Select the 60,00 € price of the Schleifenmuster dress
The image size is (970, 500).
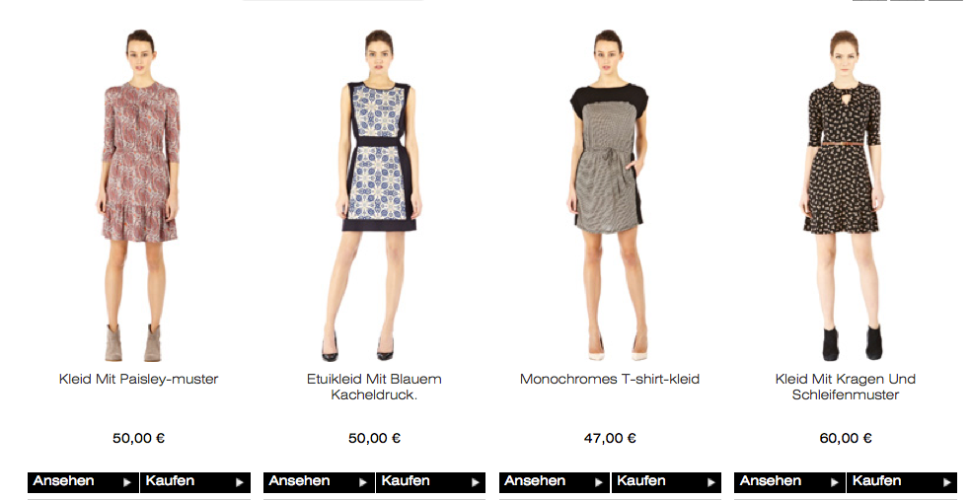tap(846, 438)
